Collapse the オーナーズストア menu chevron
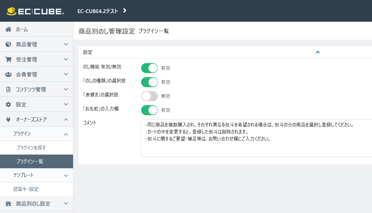 66,120
